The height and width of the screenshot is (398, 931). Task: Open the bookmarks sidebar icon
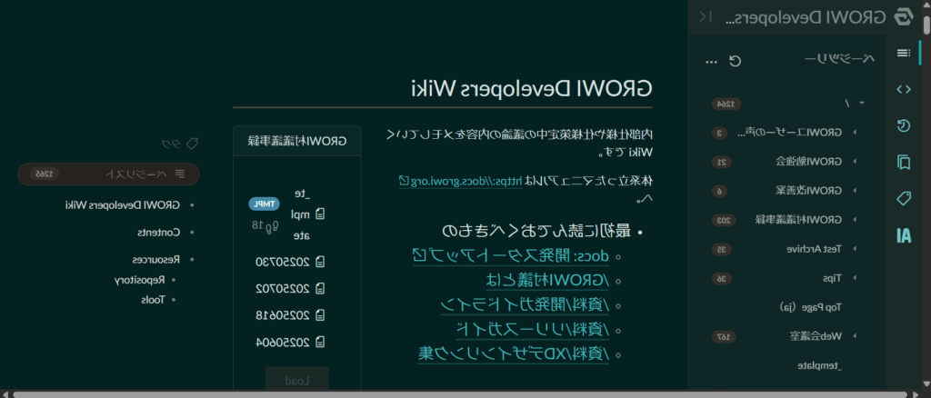(x=903, y=162)
